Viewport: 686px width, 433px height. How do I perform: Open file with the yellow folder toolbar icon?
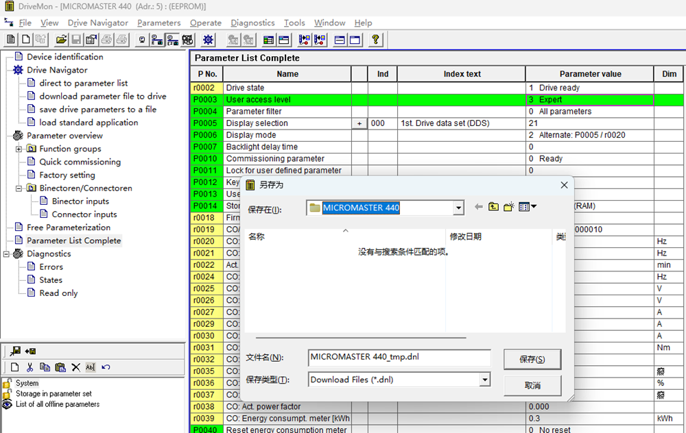click(61, 40)
